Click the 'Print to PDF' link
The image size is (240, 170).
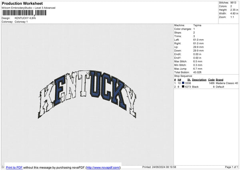click(14, 168)
